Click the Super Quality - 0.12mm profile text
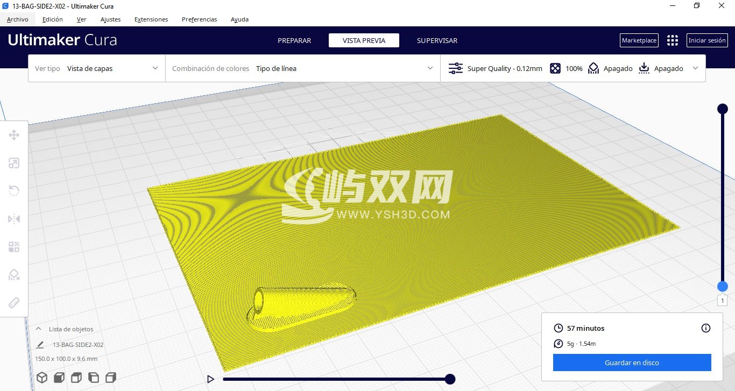The height and width of the screenshot is (391, 735). tap(505, 68)
